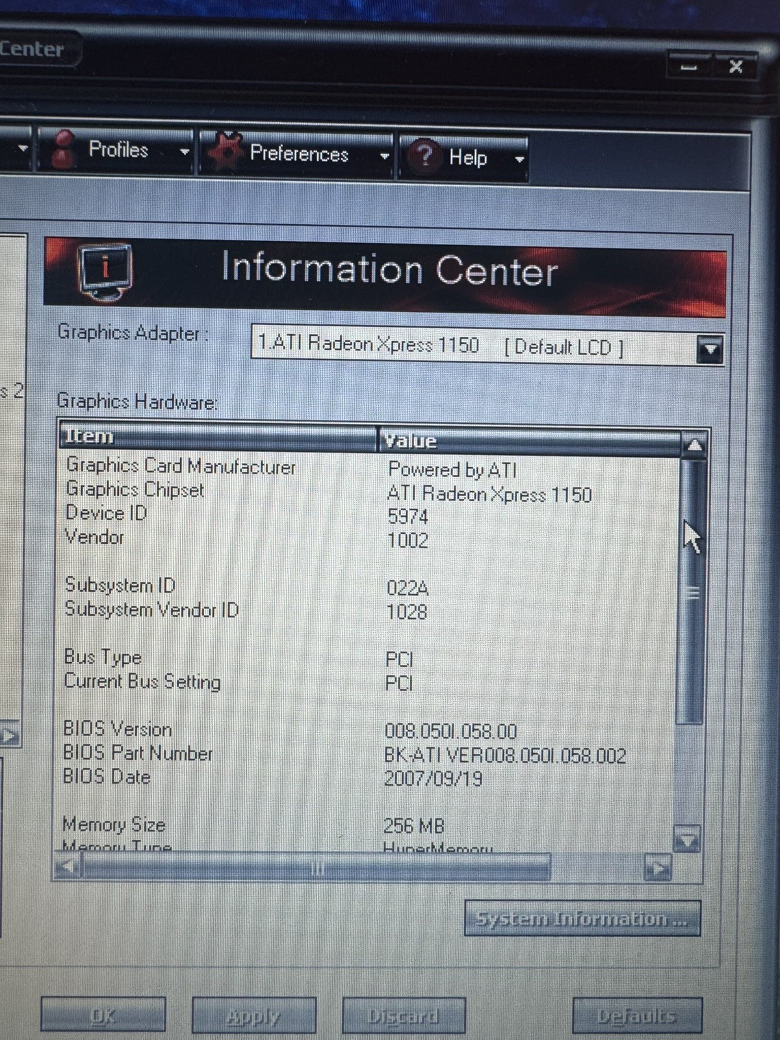Minimize the Catalyst Control Center window
Viewport: 780px width, 1040px height.
689,66
